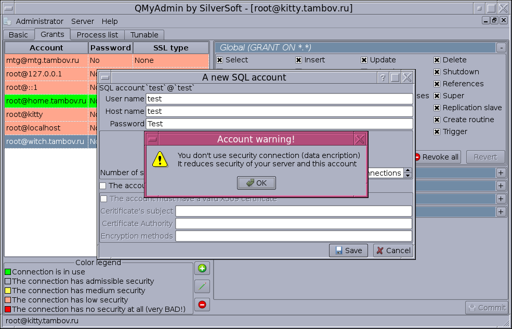The image size is (512, 329).
Task: Expand the bottom-most collapsed grants section
Action: pyautogui.click(x=501, y=212)
